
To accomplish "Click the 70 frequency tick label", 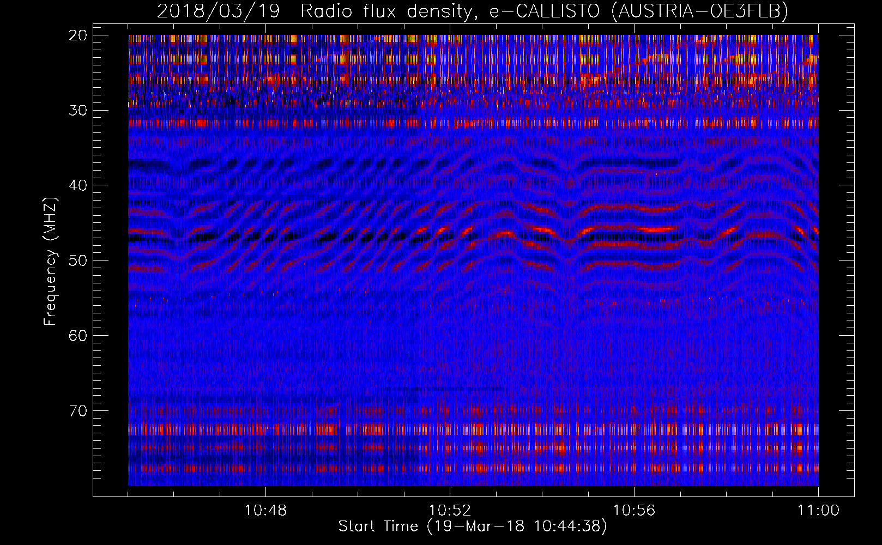I will [78, 410].
